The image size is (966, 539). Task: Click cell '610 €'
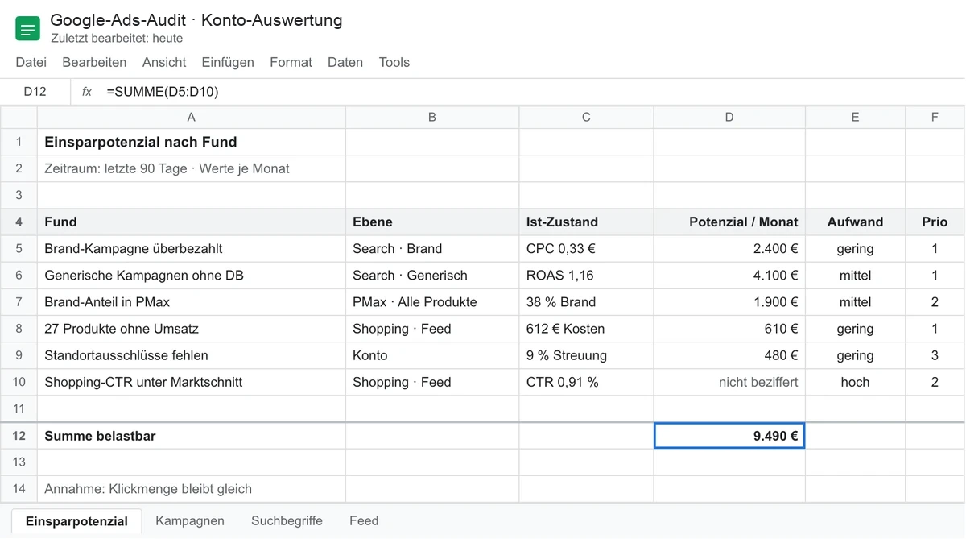tap(729, 329)
